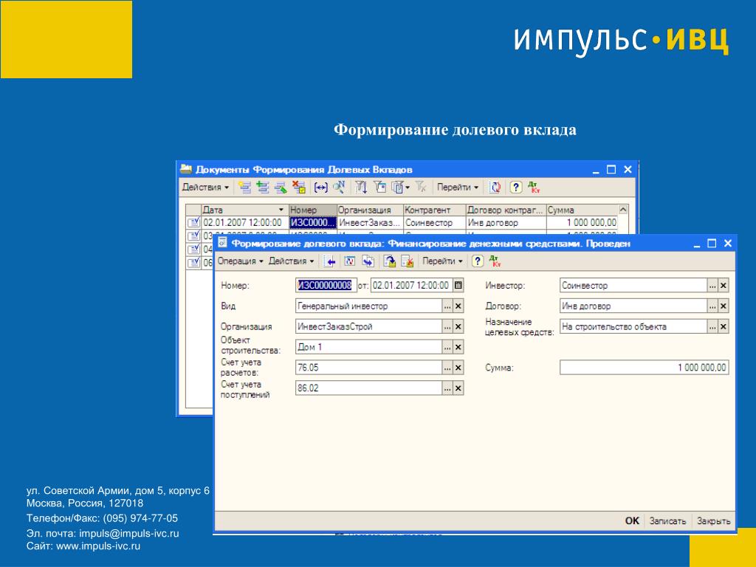
Task: Clear the Назначение целевых средств field with X
Action: 724,327
